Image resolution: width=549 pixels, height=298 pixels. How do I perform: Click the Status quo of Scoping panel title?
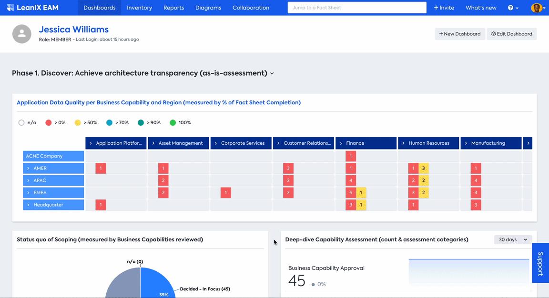click(x=110, y=239)
